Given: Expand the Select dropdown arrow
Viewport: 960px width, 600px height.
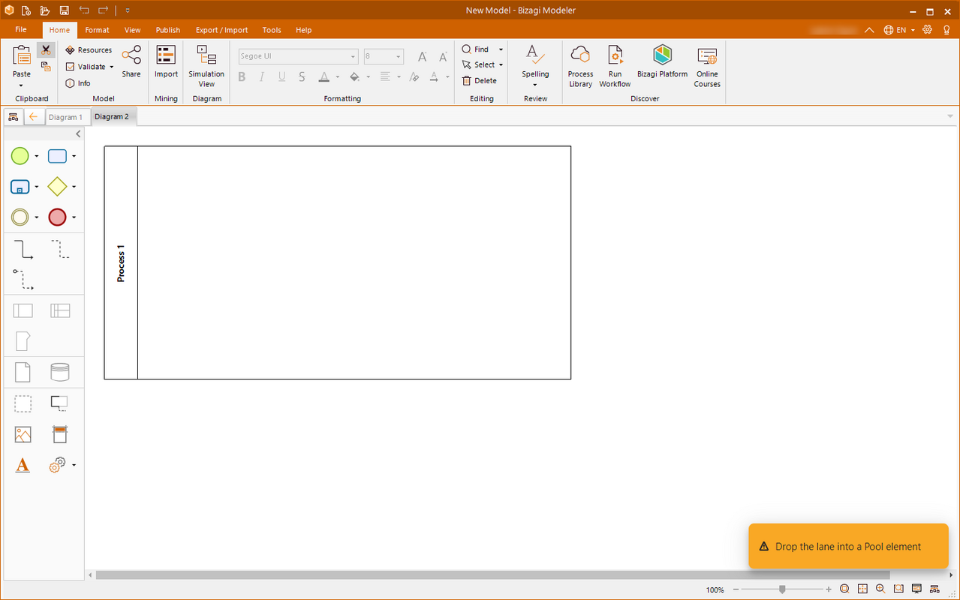Looking at the screenshot, I should pos(501,65).
